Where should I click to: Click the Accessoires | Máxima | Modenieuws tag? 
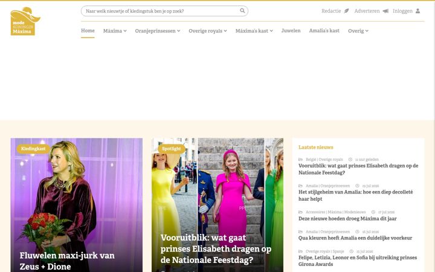336,212
